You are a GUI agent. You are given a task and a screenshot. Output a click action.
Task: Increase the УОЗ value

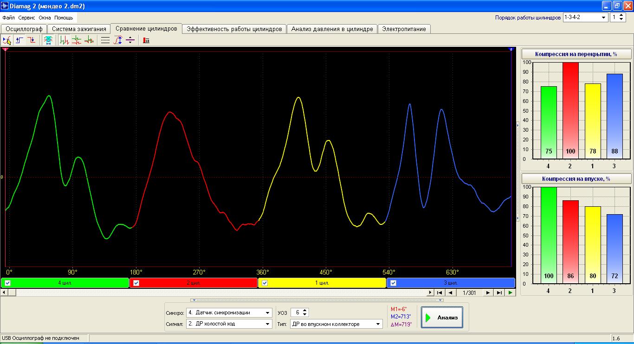click(305, 311)
